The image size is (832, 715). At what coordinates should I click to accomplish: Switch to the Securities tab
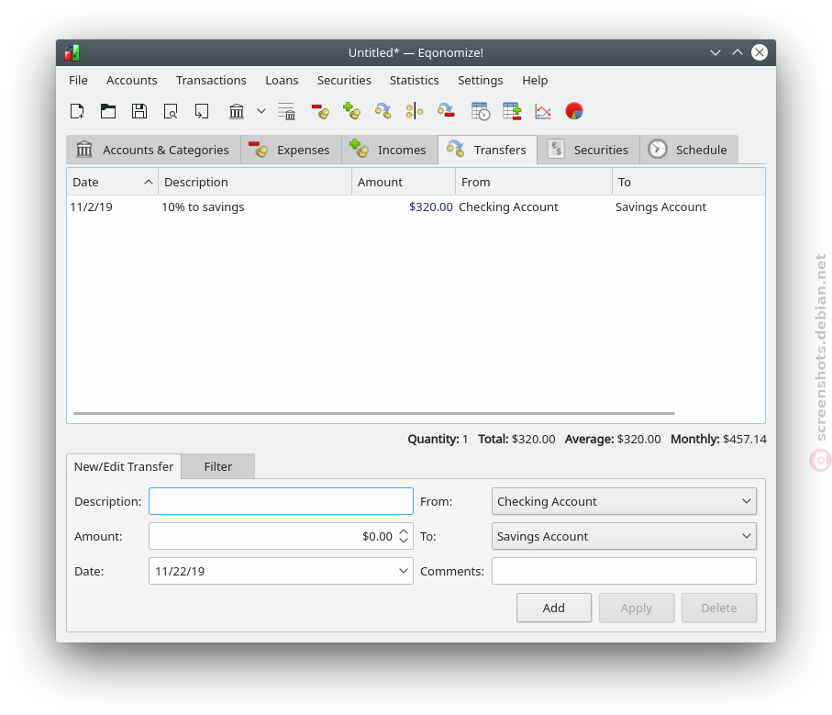click(x=588, y=150)
